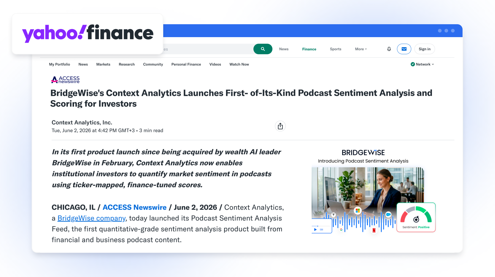Click the ACCESS Newswire logo
Image resolution: width=495 pixels, height=277 pixels.
click(x=65, y=80)
